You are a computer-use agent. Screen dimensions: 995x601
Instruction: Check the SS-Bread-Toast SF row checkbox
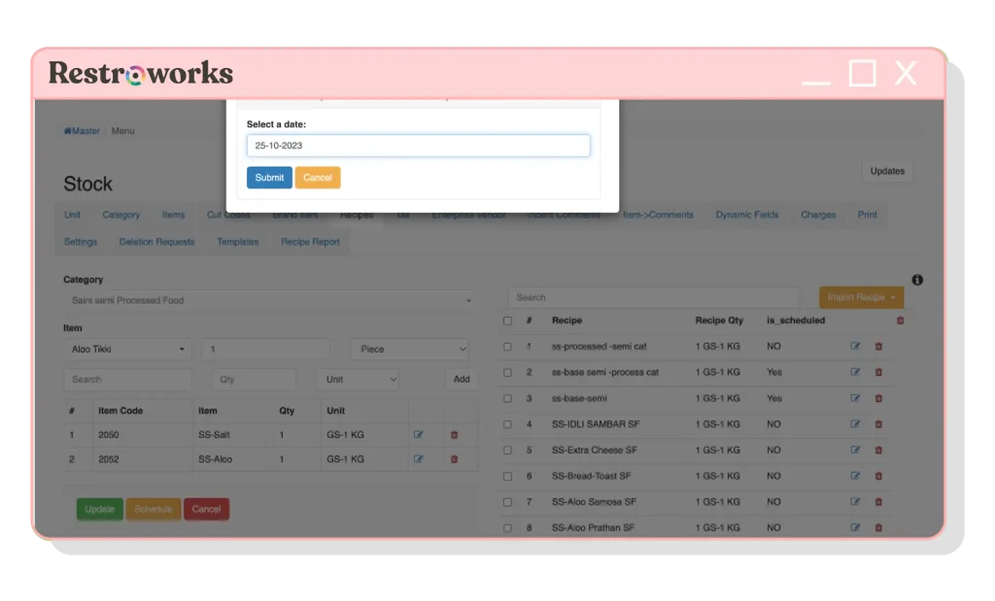click(x=506, y=476)
